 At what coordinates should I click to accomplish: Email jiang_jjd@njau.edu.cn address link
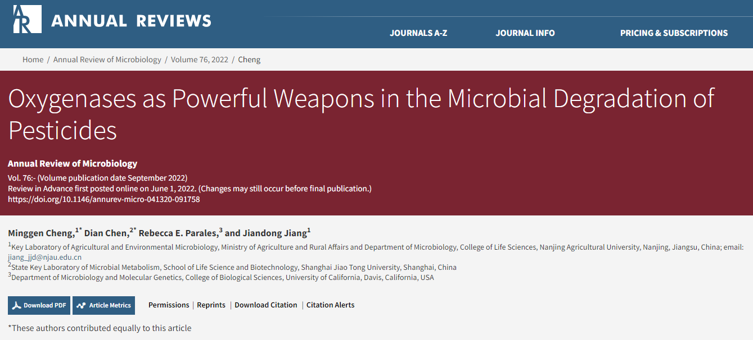tap(44, 257)
